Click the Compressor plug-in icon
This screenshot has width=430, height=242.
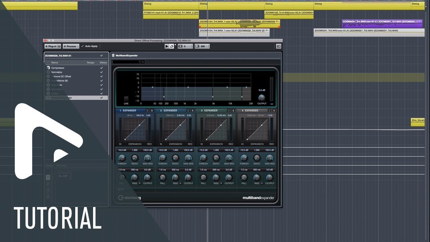[x=48, y=68]
